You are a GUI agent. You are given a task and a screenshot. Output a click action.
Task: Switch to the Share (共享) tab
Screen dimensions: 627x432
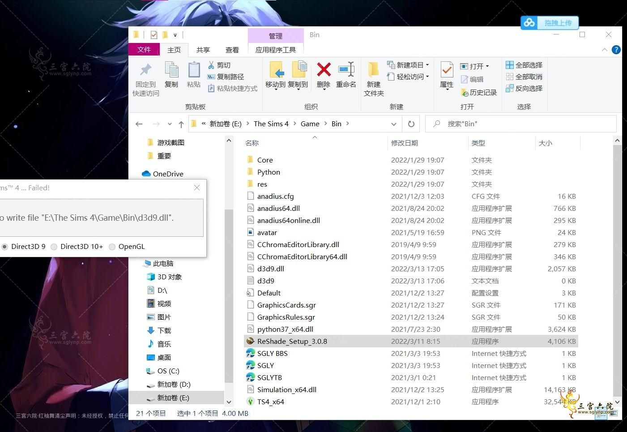[203, 50]
